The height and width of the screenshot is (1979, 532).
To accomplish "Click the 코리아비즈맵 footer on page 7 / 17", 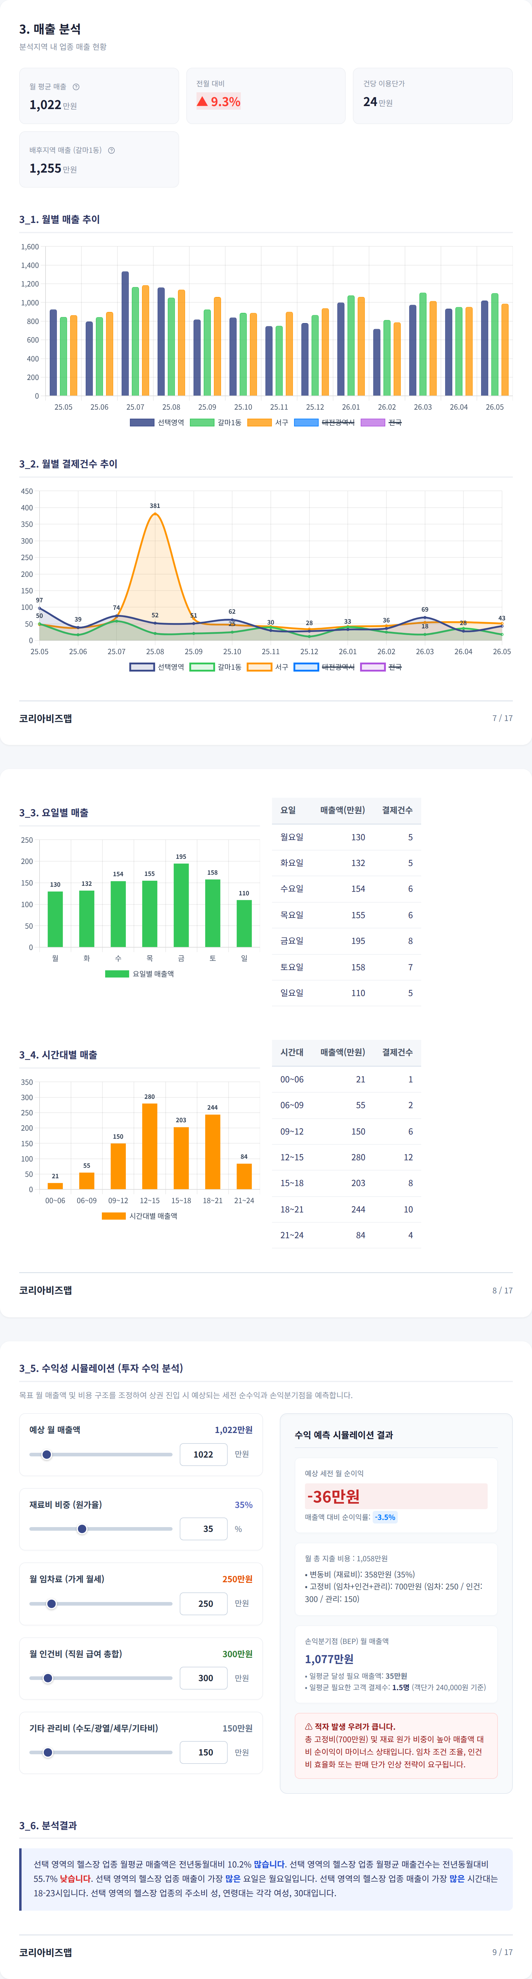I will (45, 718).
